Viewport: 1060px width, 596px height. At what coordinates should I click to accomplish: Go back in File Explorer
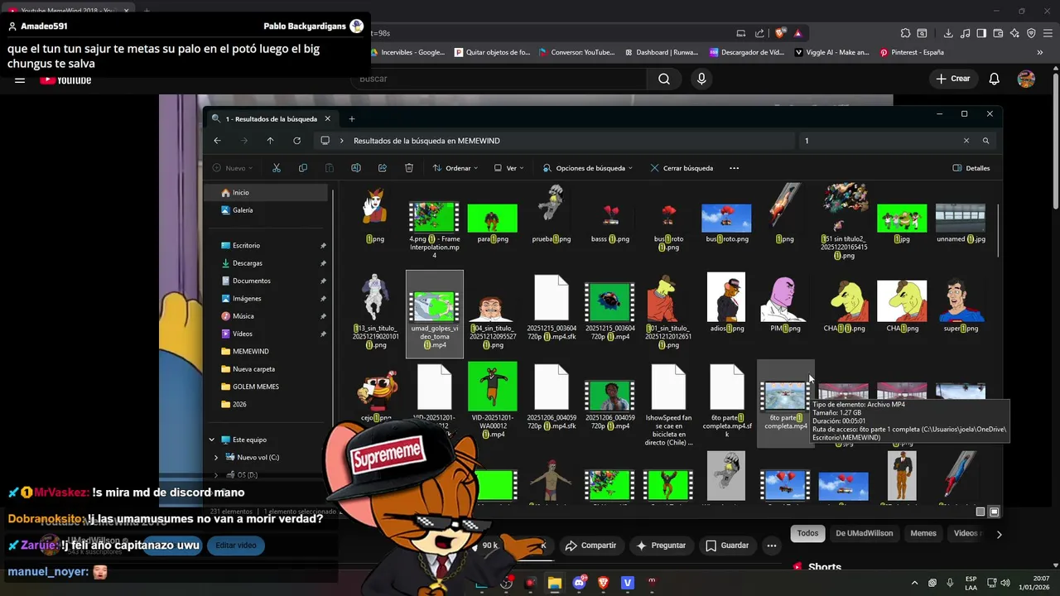point(217,141)
